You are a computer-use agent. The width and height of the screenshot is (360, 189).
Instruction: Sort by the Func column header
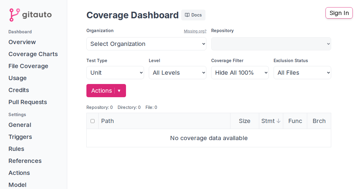(295, 121)
